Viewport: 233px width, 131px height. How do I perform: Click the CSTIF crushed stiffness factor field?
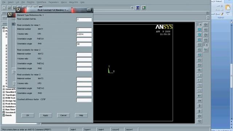tap(84, 100)
